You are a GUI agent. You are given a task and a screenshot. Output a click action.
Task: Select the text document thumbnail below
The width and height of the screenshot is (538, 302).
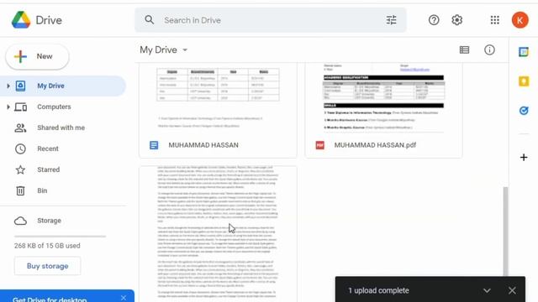(218, 234)
